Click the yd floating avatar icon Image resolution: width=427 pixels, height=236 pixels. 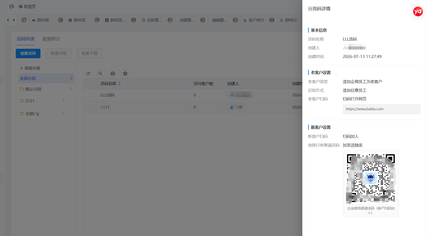418,11
